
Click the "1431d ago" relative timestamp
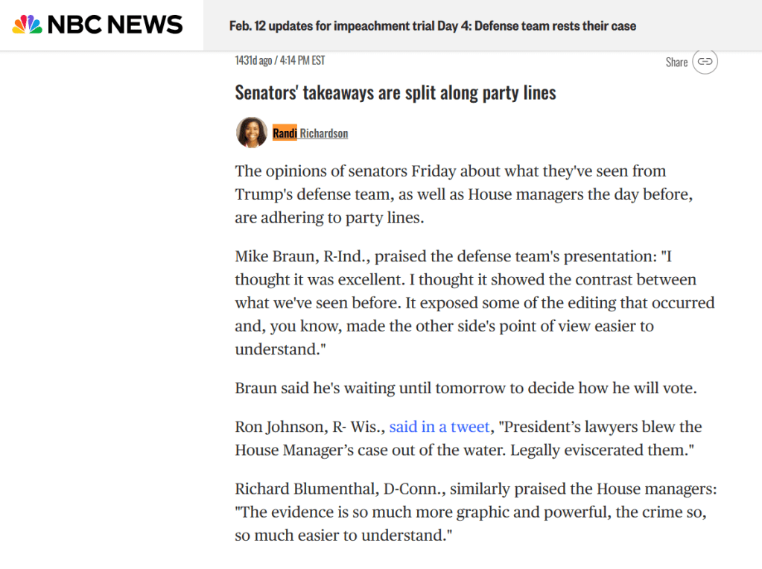(x=255, y=60)
